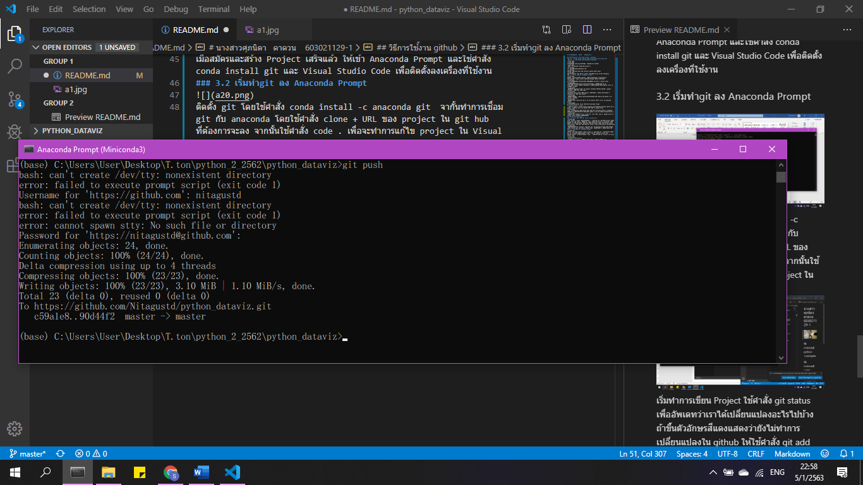863x485 pixels.
Task: Maximize the Anaconda Prompt window
Action: [x=743, y=149]
